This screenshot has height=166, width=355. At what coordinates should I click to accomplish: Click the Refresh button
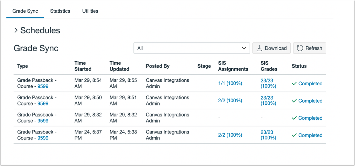309,48
